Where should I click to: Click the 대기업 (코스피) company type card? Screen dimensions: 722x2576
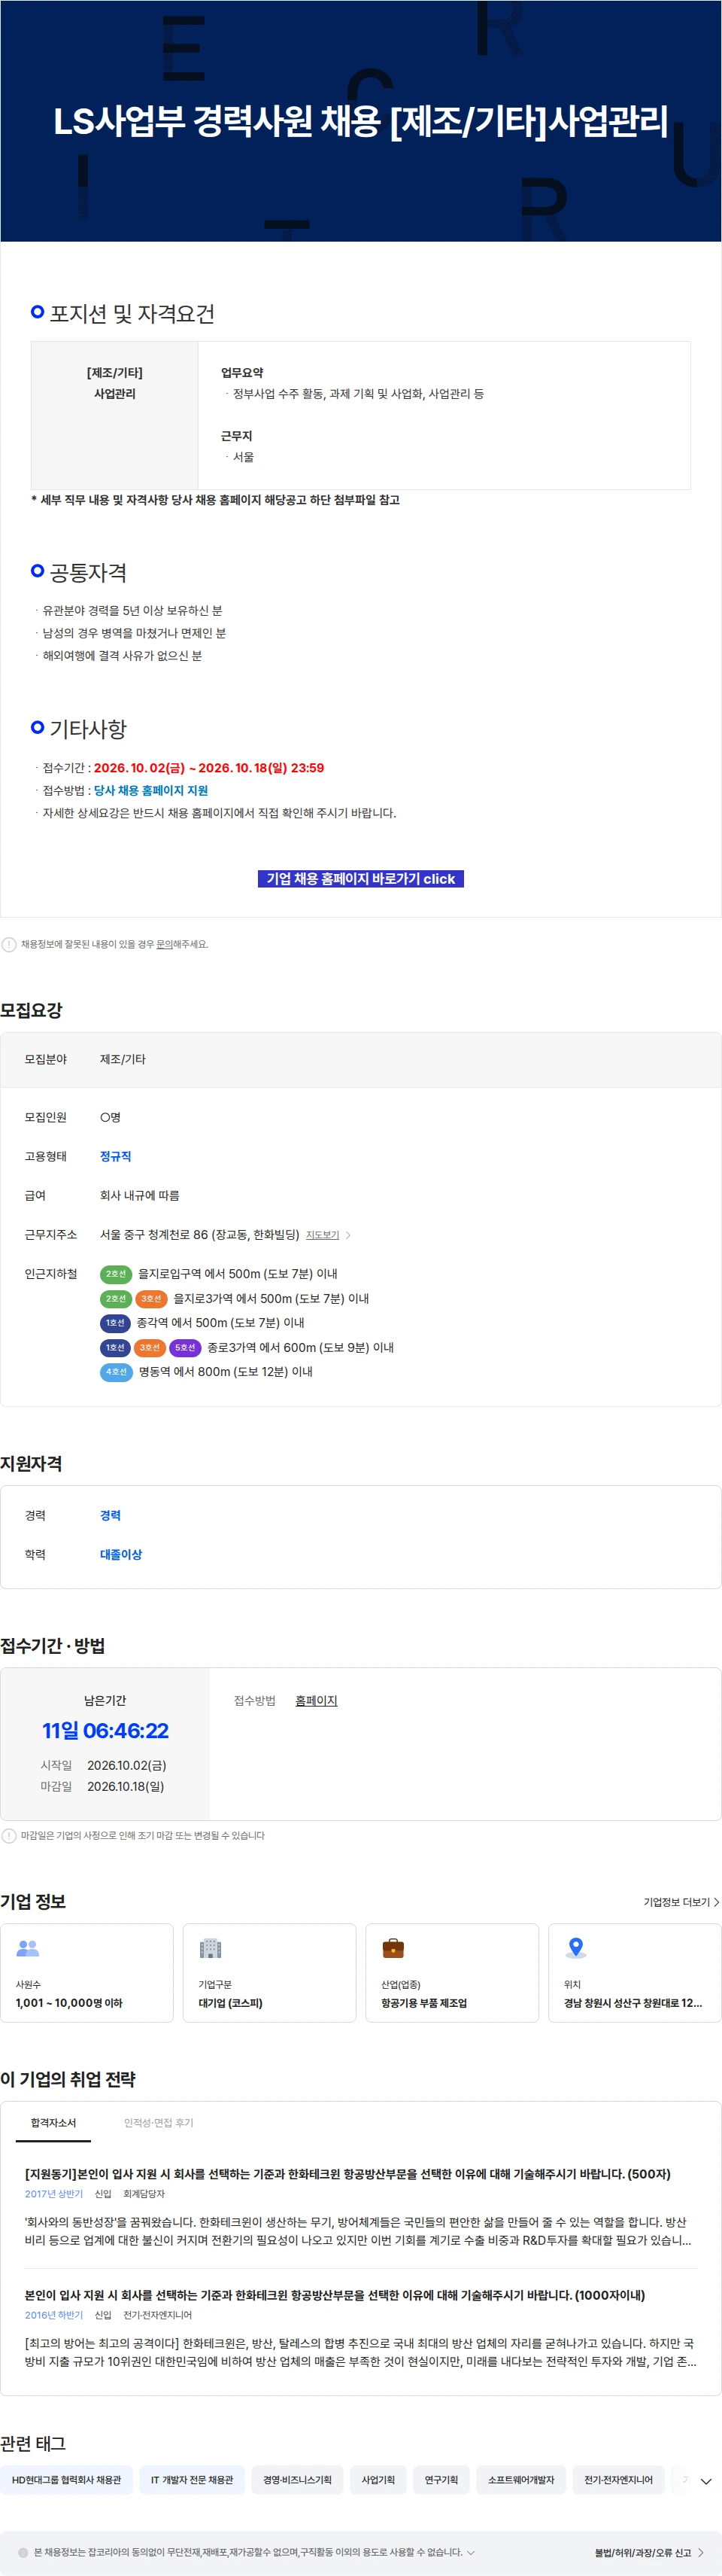(270, 1973)
